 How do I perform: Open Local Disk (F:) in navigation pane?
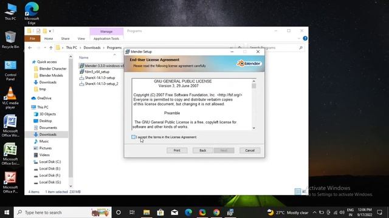[x=47, y=175]
